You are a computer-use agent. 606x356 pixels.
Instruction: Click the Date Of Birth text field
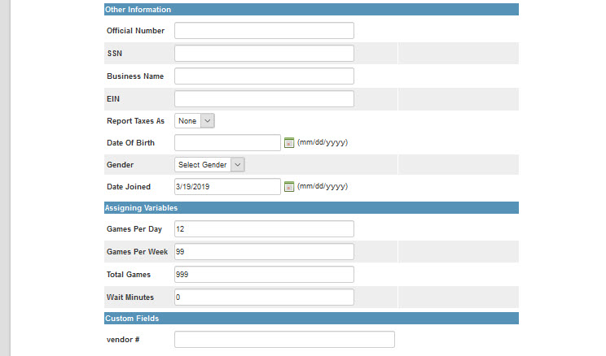point(227,143)
